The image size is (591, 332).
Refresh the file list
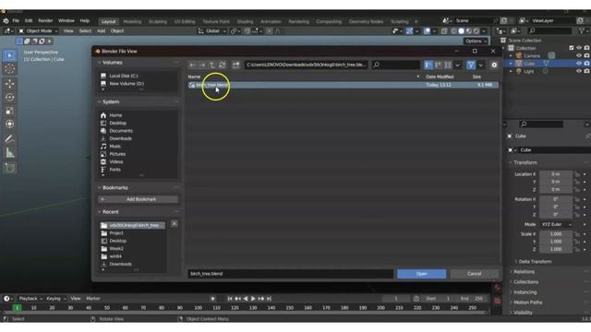(222, 65)
